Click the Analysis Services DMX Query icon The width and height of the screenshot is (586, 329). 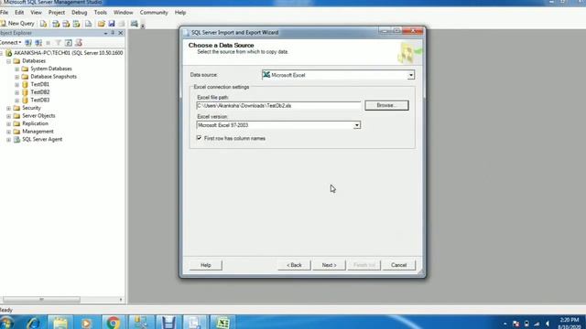pyautogui.click(x=66, y=24)
